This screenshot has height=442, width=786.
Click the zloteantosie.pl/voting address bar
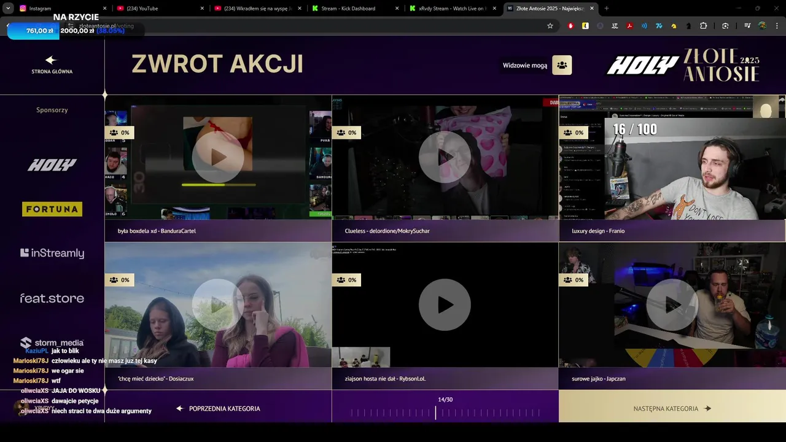tap(307, 26)
